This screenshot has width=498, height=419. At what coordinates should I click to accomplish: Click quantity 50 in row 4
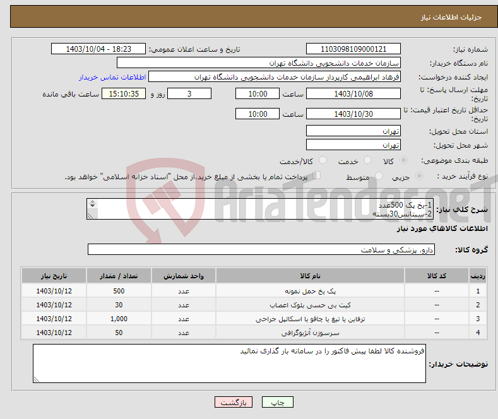(x=119, y=333)
